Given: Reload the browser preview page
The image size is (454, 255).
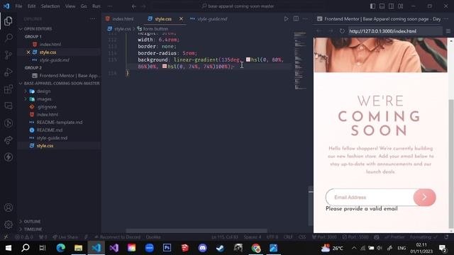Looking at the screenshot, I should coord(342,31).
